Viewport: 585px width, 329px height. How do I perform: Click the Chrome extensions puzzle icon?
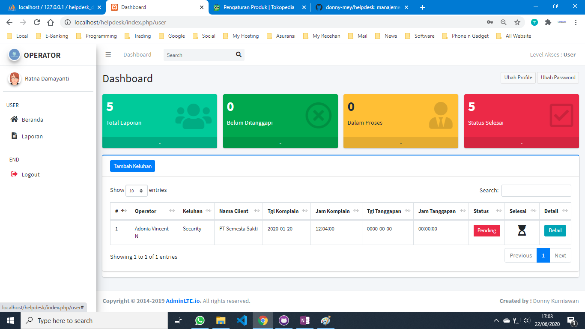[x=548, y=22]
